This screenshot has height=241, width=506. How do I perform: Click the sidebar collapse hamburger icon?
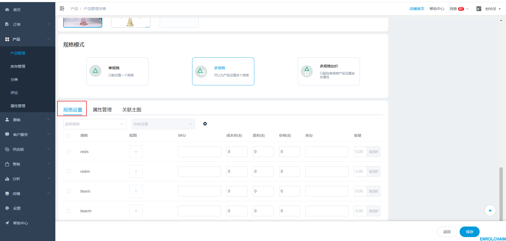(62, 8)
